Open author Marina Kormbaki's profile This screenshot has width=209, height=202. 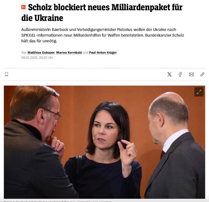click(x=69, y=53)
